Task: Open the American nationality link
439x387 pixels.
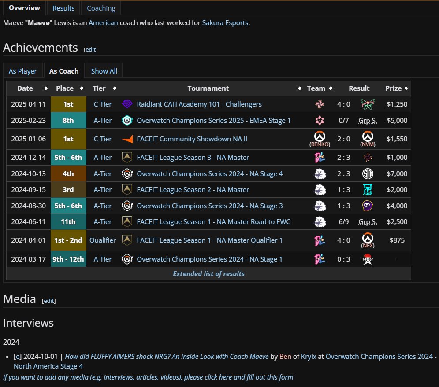Action: [x=103, y=22]
